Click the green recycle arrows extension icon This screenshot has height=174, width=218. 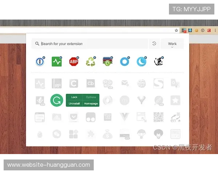[x=90, y=62]
